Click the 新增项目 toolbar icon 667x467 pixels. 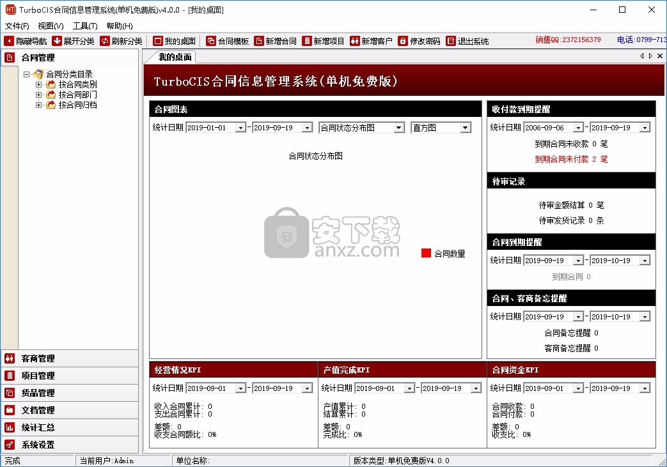307,41
